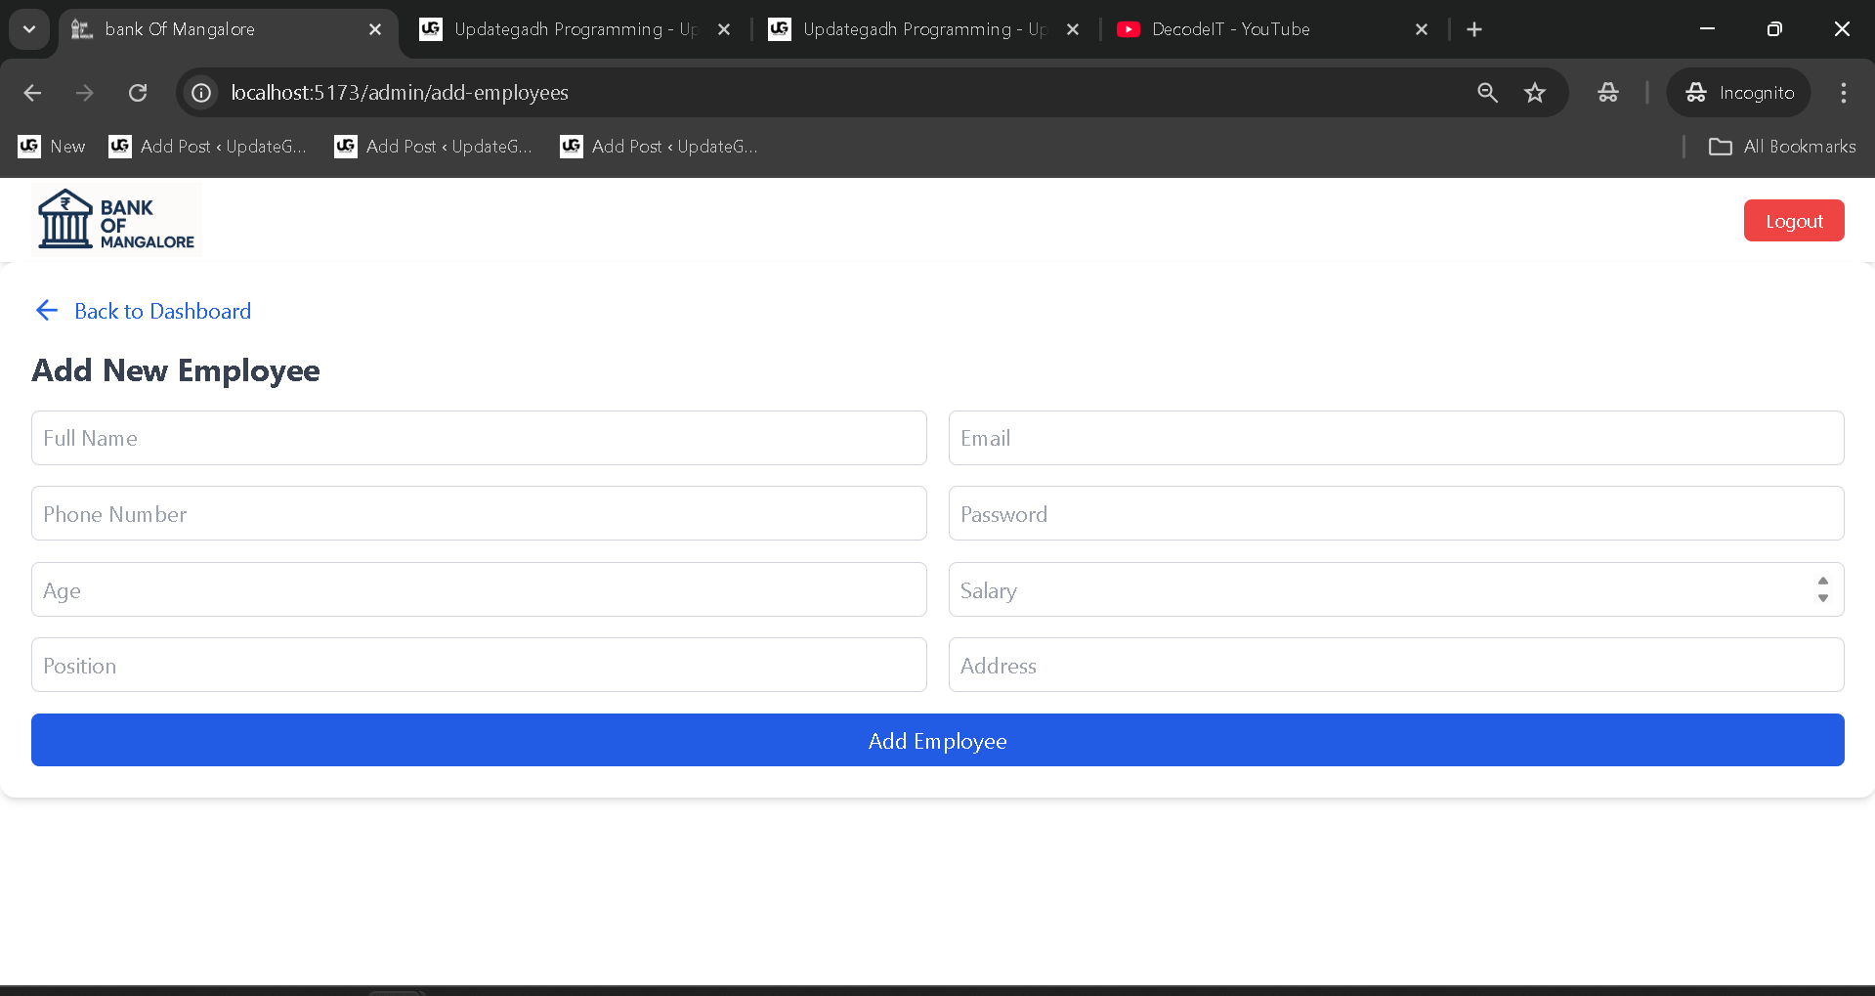Bookmark this page with star icon
This screenshot has height=996, width=1875.
(1535, 93)
